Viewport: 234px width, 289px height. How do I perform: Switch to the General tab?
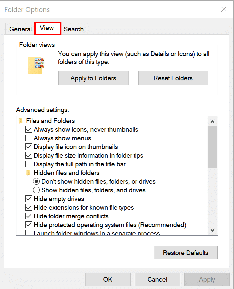coord(20,29)
